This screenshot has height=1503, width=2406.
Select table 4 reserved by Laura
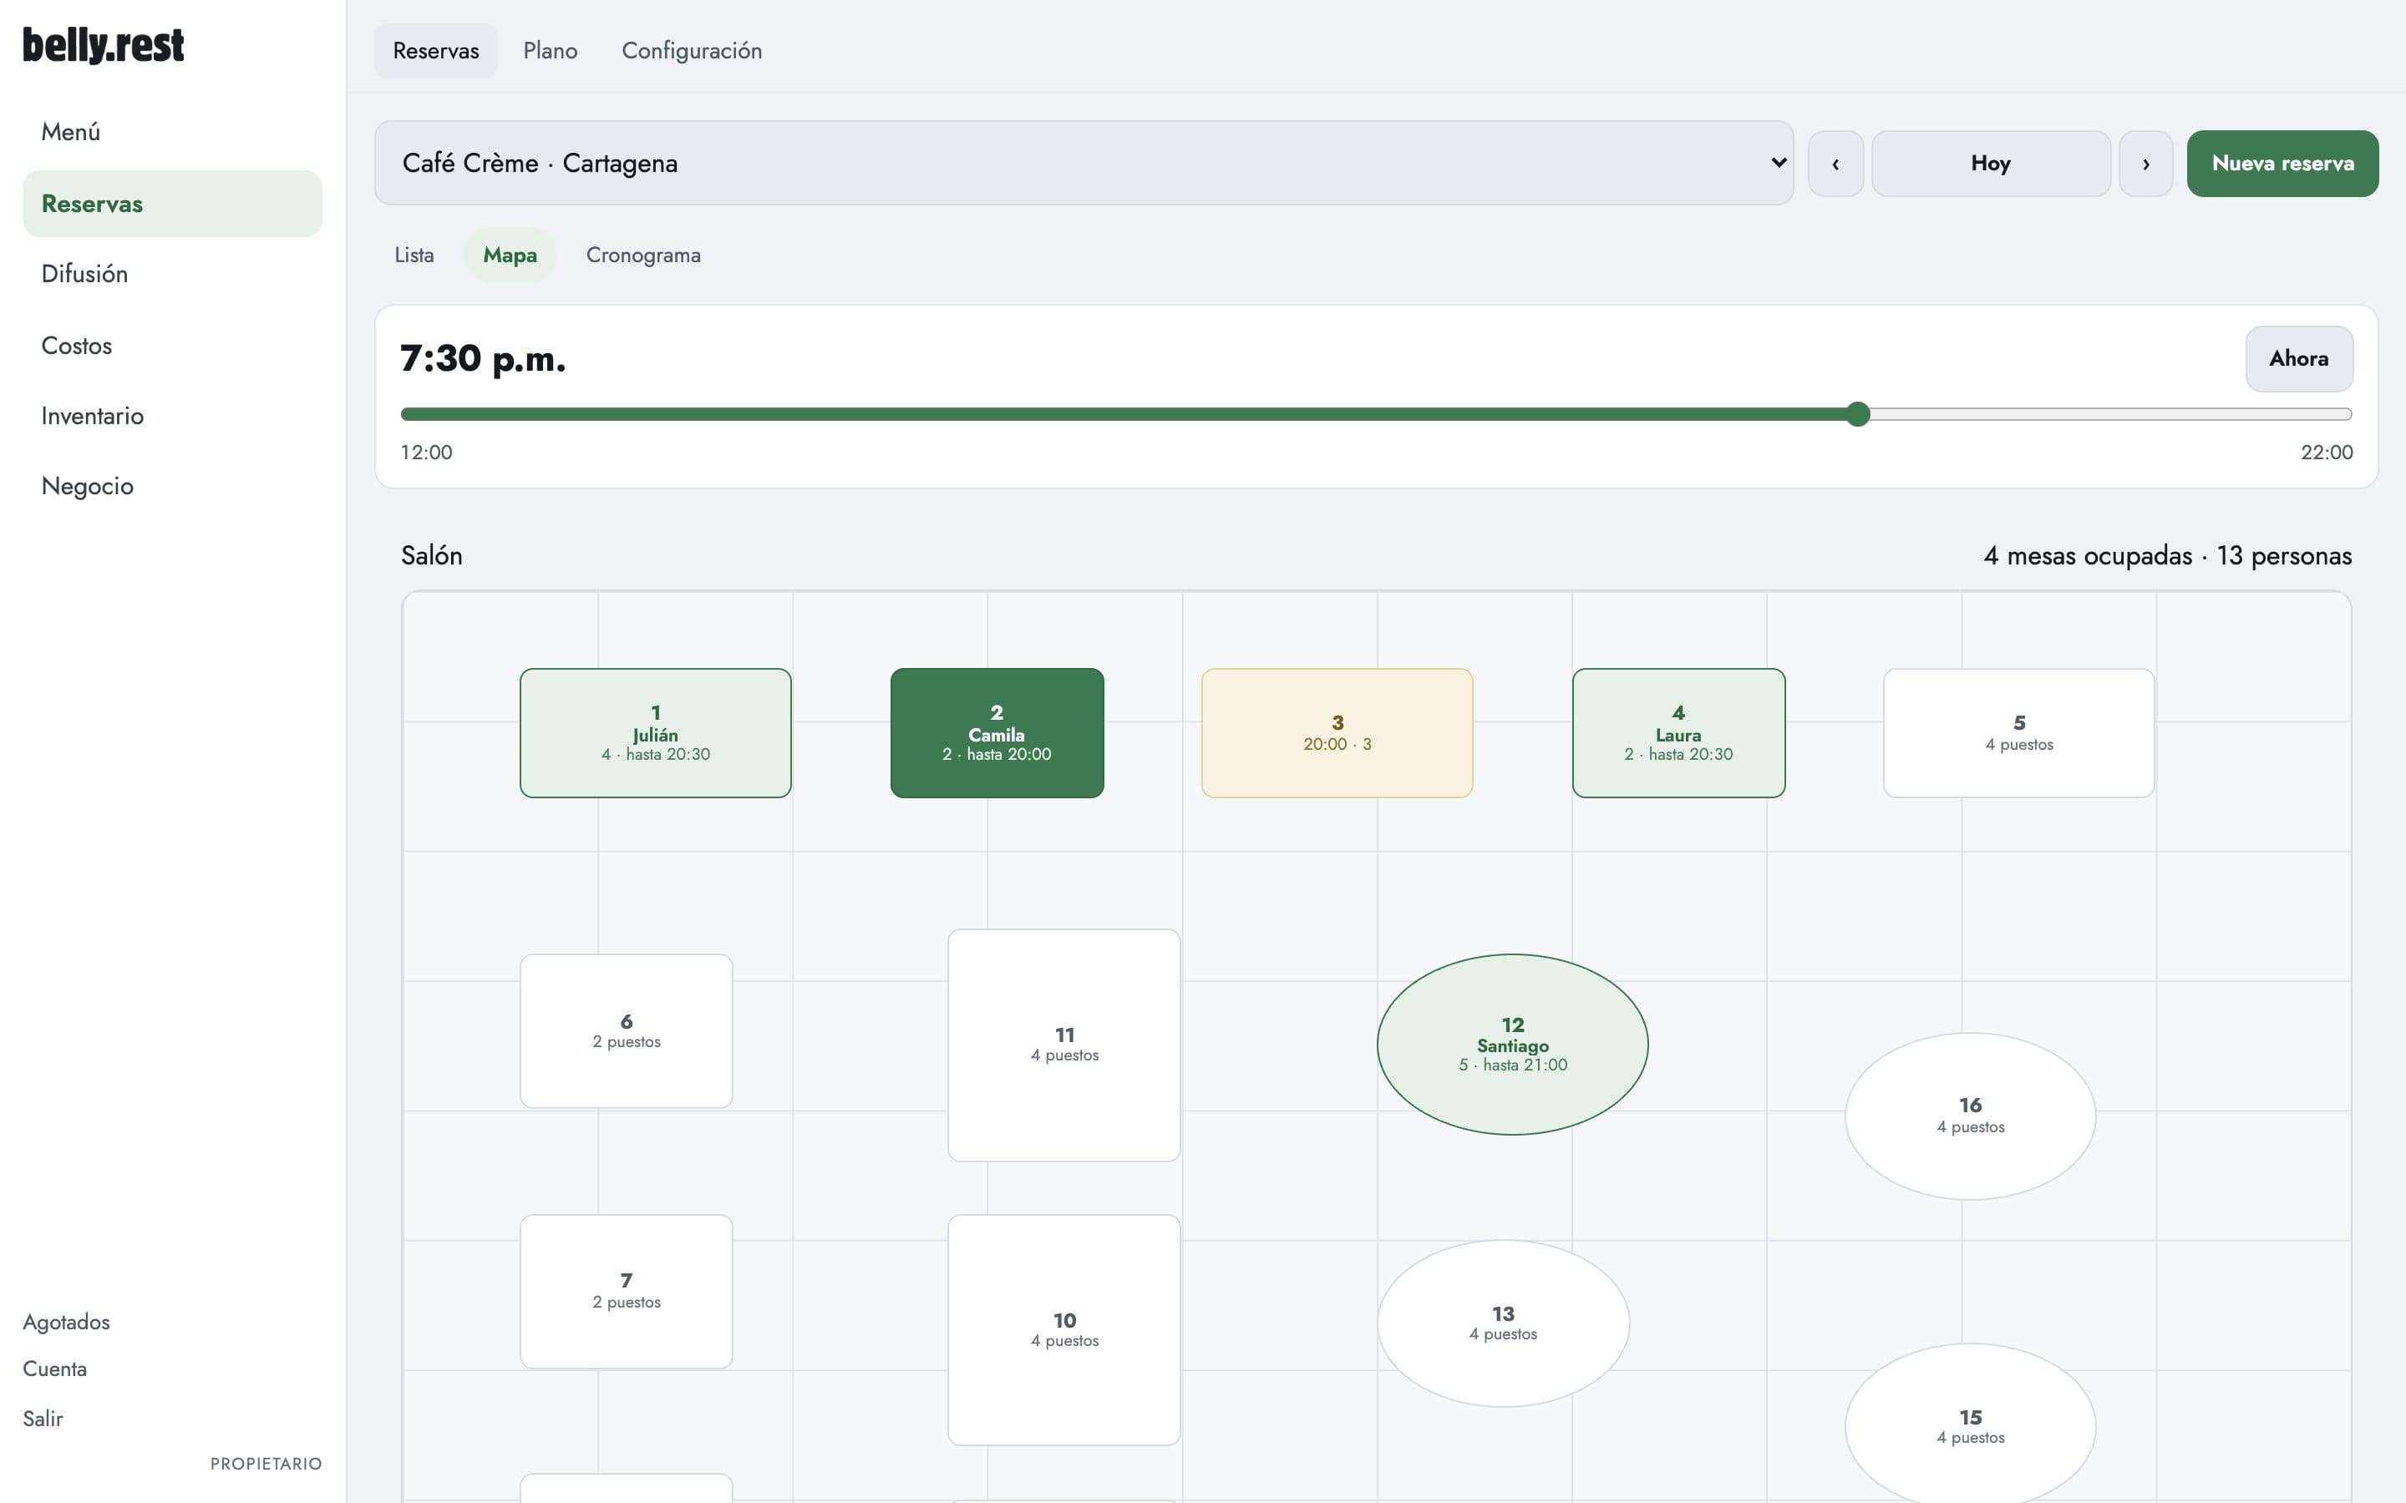click(1678, 732)
